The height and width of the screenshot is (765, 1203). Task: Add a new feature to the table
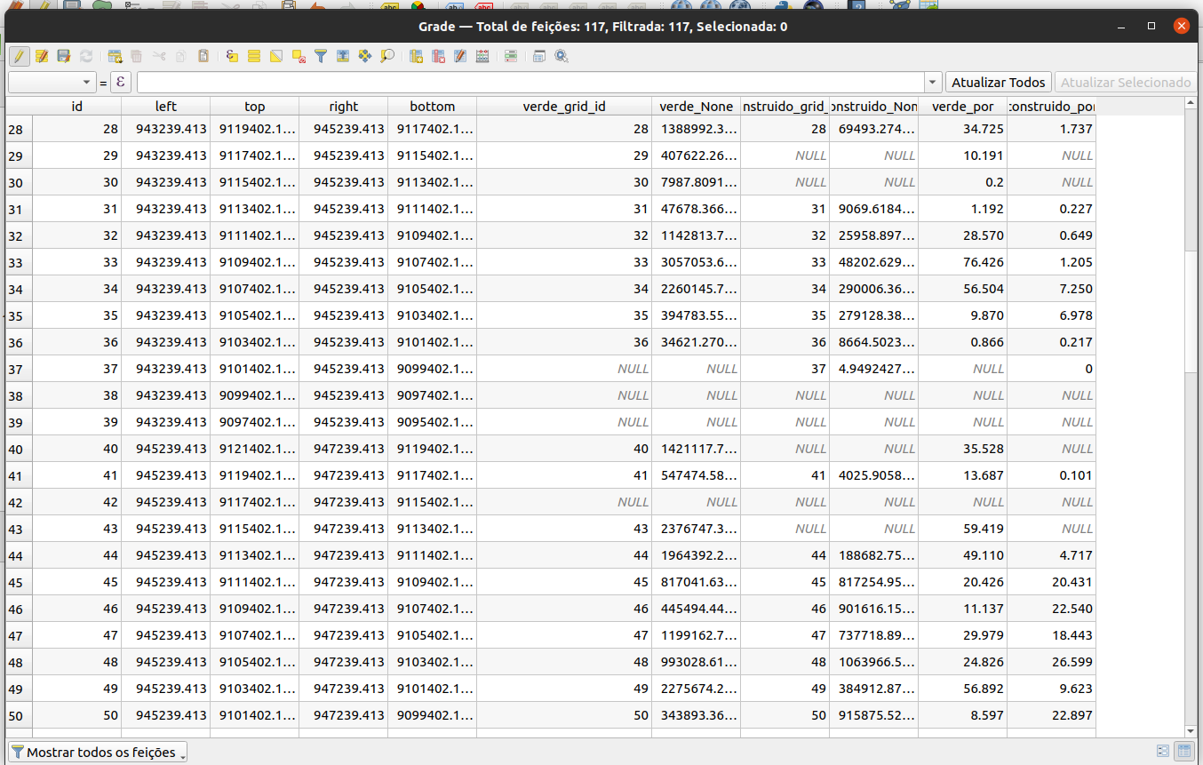pyautogui.click(x=115, y=56)
